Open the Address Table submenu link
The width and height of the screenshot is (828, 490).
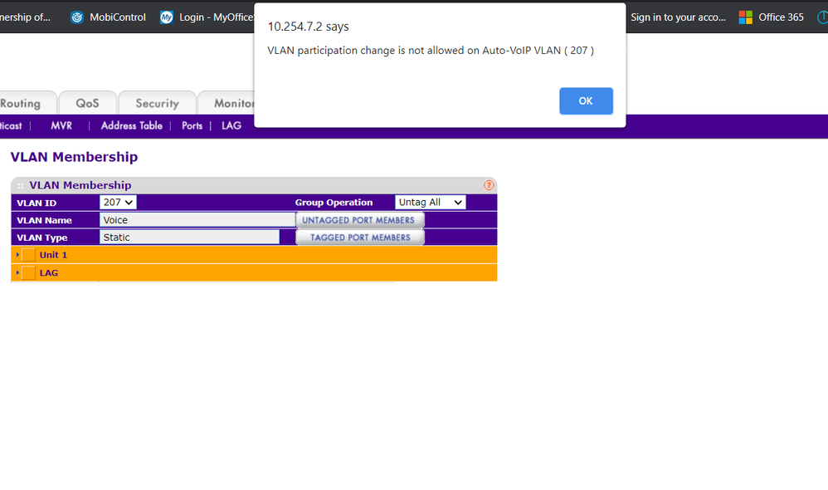[x=131, y=125]
